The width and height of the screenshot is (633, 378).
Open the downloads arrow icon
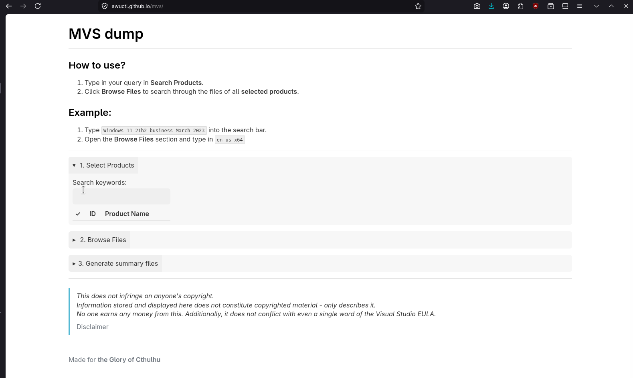pyautogui.click(x=491, y=6)
